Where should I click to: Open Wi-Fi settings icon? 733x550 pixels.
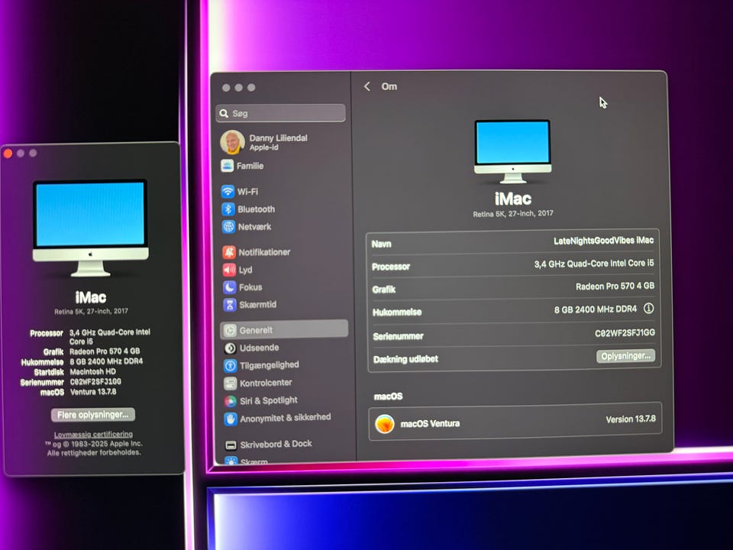click(228, 191)
